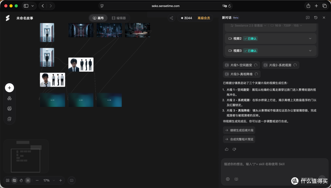Open the 16:9 · 720P · 15S settings dropdown
This screenshot has height=188, width=331.
(x=286, y=25)
